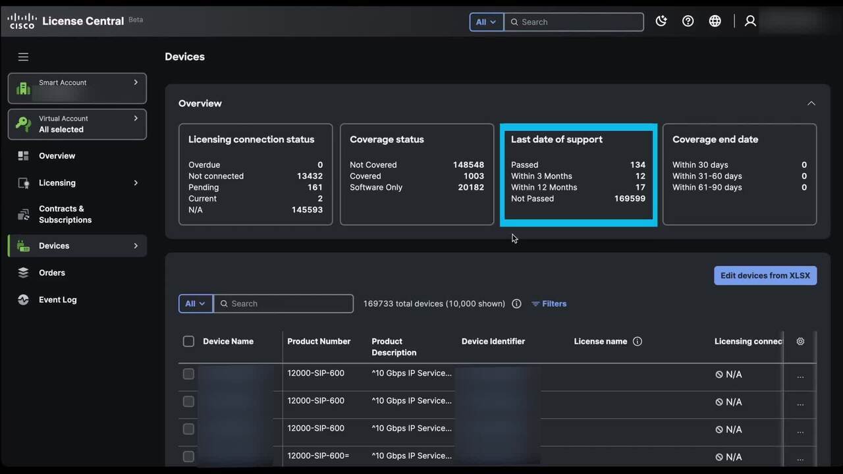Click the Devices sidebar icon

click(x=24, y=246)
